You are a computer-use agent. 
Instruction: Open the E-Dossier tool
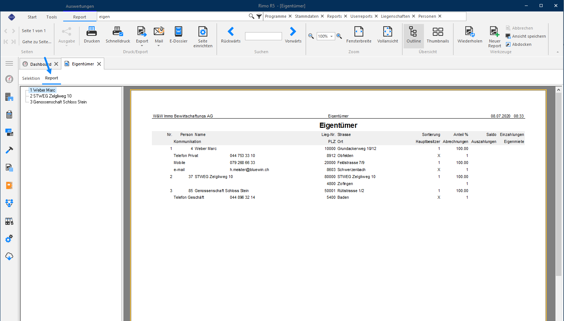179,35
